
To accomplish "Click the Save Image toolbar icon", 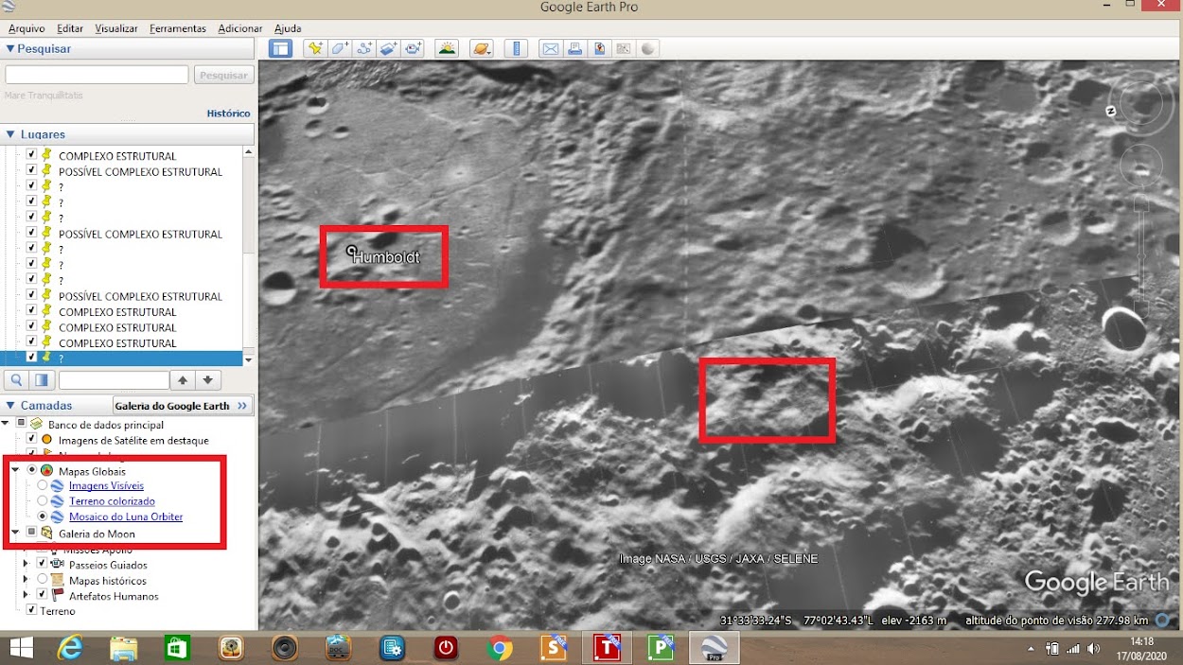I will point(599,48).
